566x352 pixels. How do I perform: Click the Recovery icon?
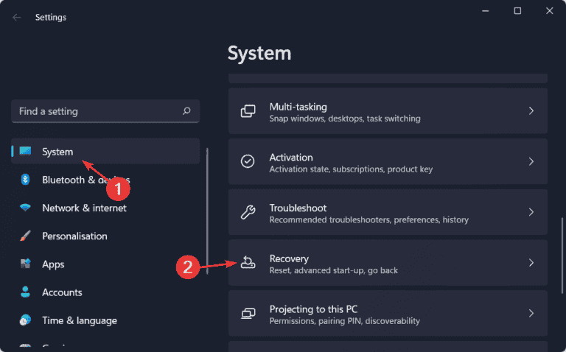coord(248,263)
